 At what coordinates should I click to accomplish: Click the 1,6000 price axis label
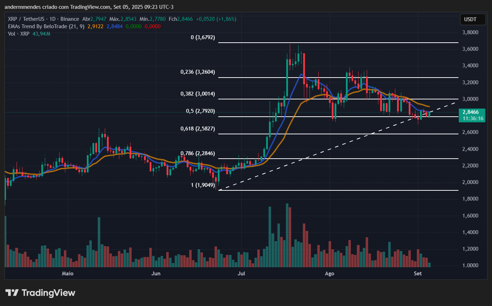[x=470, y=216]
